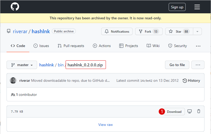Click the 1 contributor label
This screenshot has width=211, height=134.
[24, 95]
